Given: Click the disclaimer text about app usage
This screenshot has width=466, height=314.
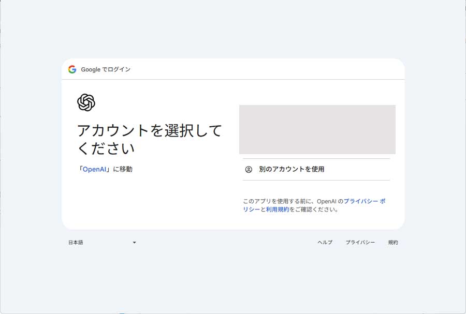Looking at the screenshot, I should tap(313, 205).
